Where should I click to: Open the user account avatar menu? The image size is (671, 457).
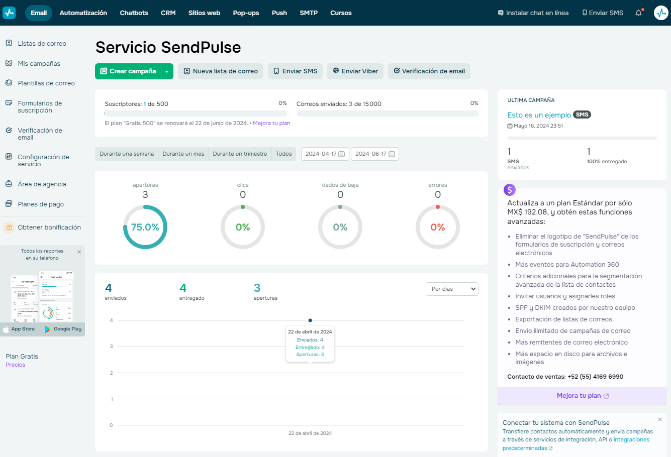(660, 13)
